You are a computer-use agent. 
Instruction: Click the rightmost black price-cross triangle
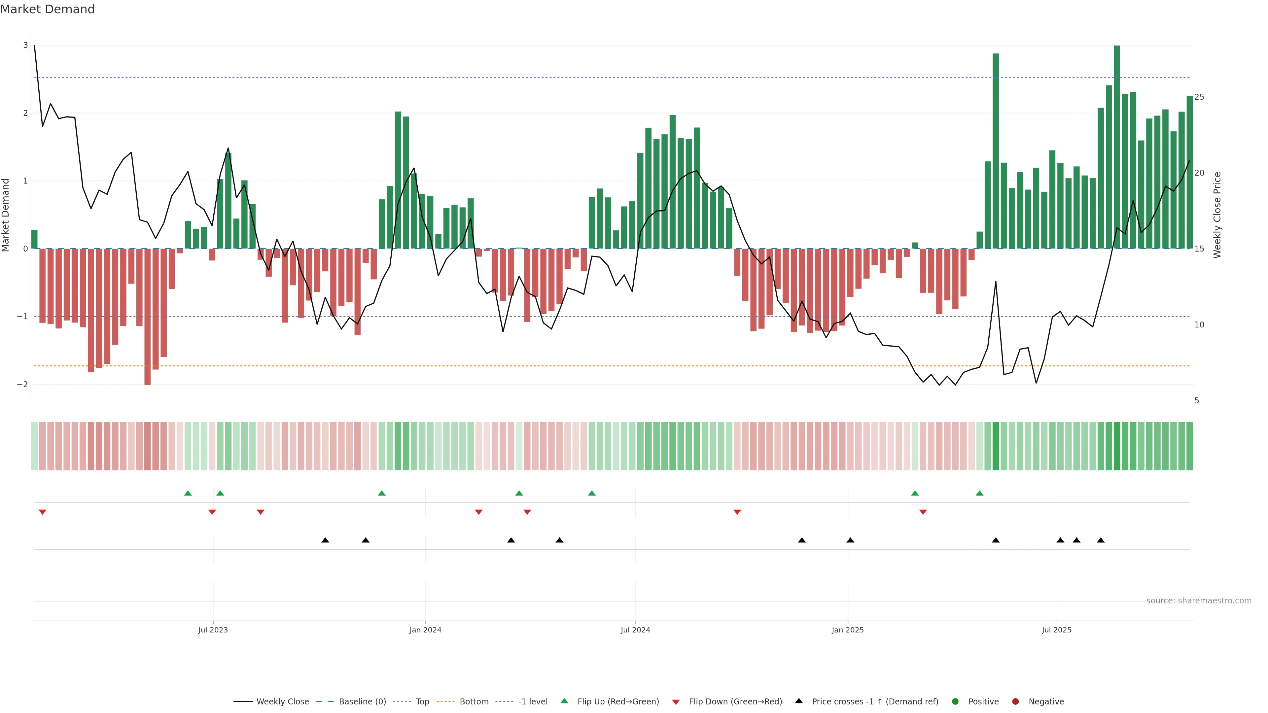[1101, 540]
